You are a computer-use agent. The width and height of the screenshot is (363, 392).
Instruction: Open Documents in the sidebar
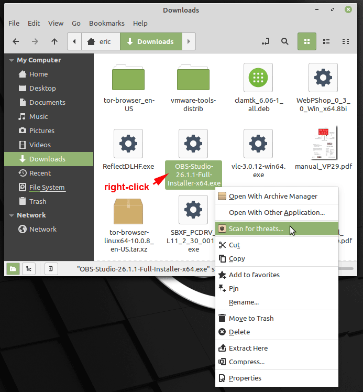(49, 103)
